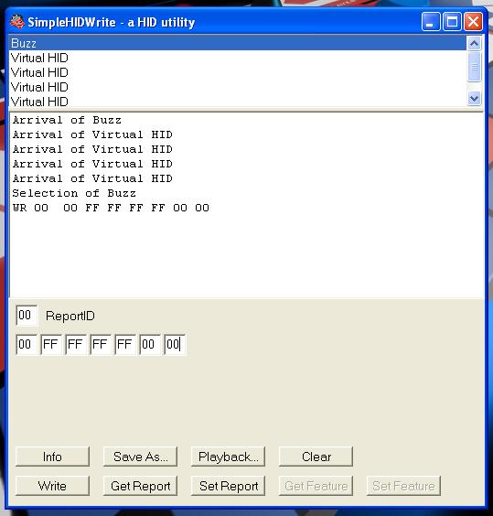
Task: Select the last visible Virtual HID entry
Action: pos(238,102)
